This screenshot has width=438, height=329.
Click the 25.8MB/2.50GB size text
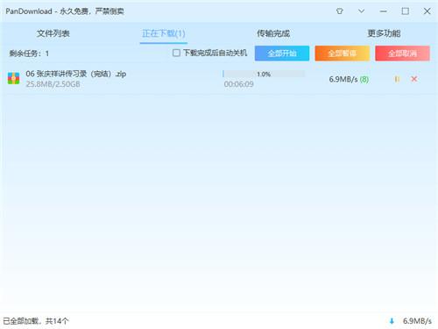tap(53, 84)
